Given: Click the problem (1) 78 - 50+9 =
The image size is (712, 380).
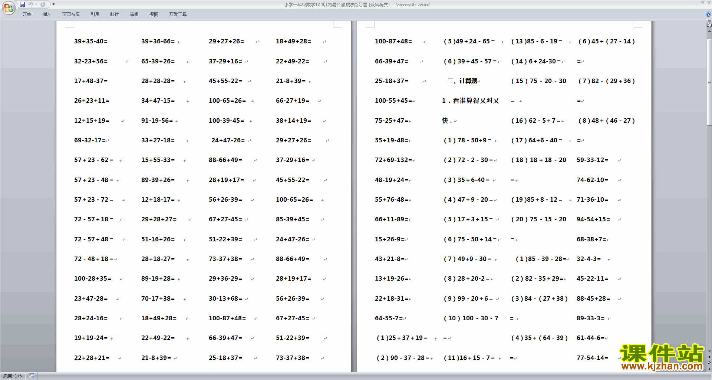Looking at the screenshot, I should (x=468, y=140).
